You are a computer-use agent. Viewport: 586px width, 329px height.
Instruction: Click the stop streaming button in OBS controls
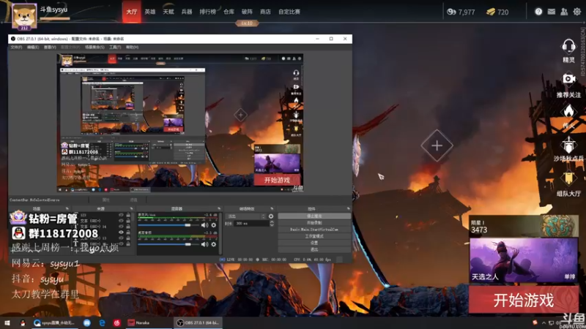pos(314,216)
